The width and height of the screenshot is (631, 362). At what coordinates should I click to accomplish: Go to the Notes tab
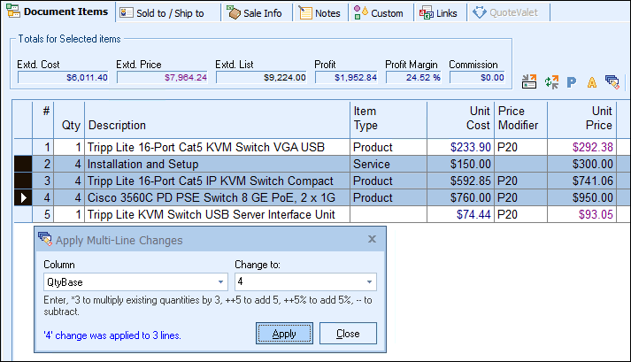pyautogui.click(x=319, y=13)
